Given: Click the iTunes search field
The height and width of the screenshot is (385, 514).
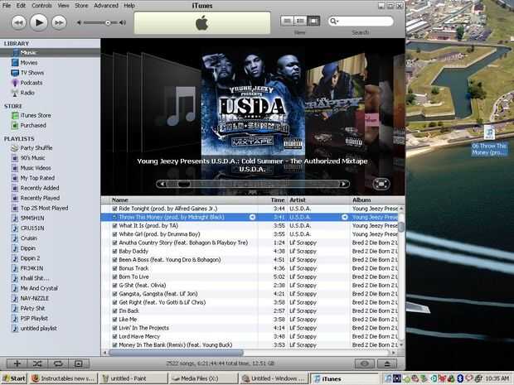Looking at the screenshot, I should (361, 22).
